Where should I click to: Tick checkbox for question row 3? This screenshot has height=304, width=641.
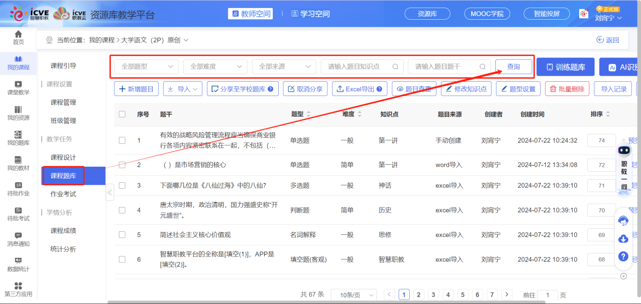(x=122, y=185)
